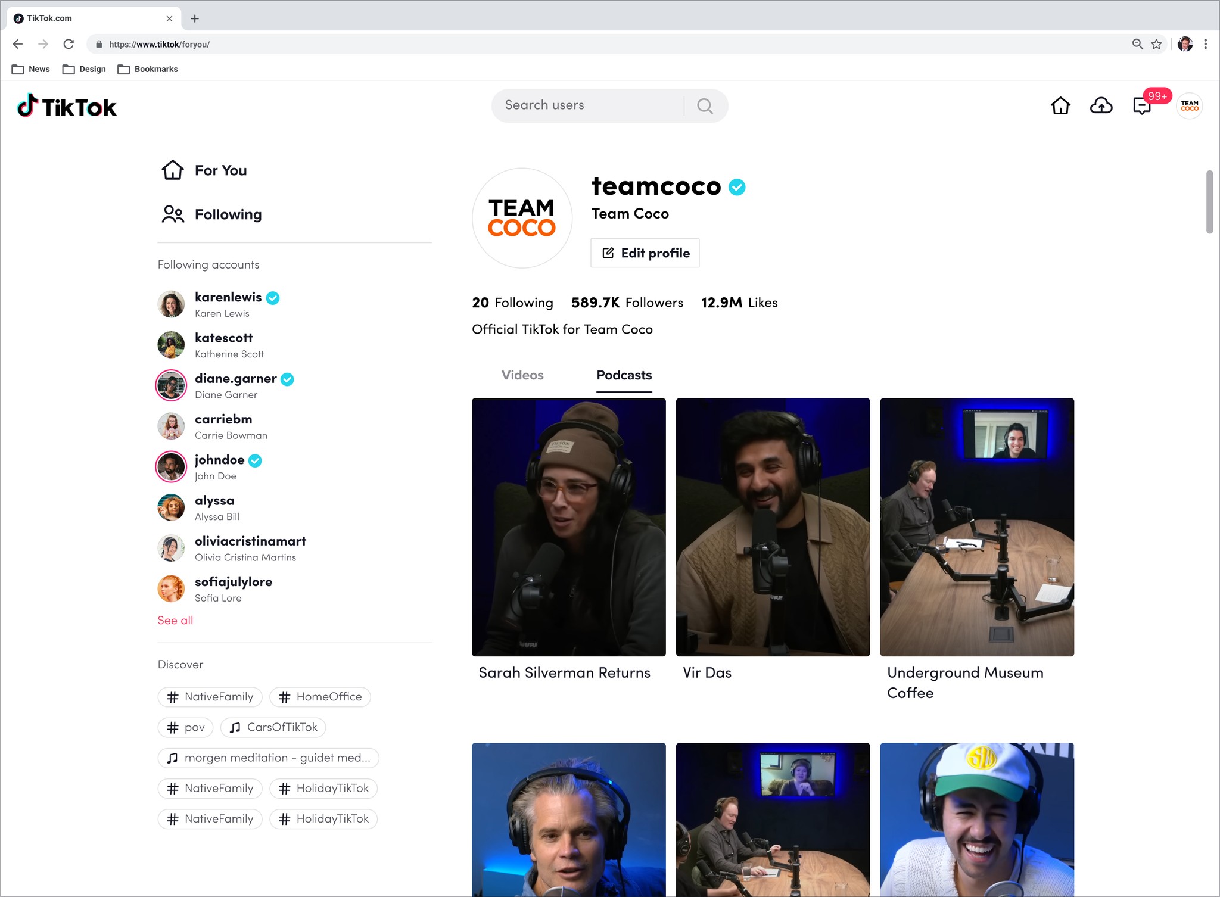Open the upload video cloud icon

pos(1101,106)
